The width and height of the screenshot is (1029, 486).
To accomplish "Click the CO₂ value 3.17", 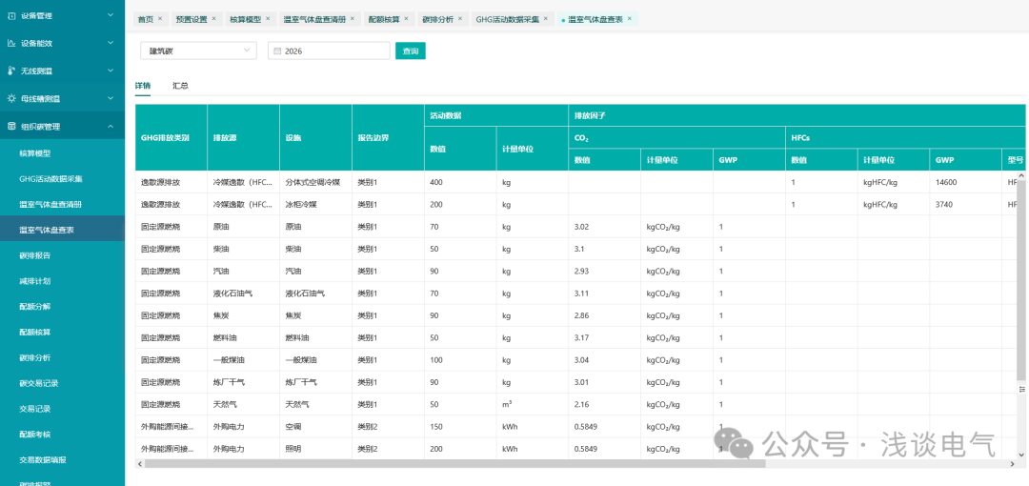I will coord(581,338).
